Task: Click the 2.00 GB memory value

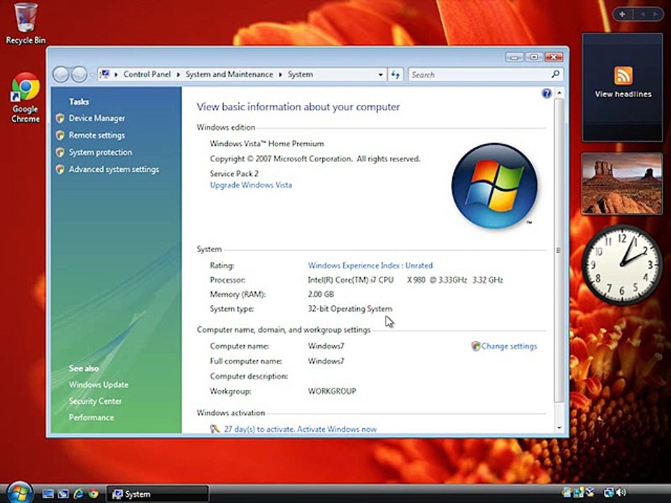Action: click(x=321, y=294)
